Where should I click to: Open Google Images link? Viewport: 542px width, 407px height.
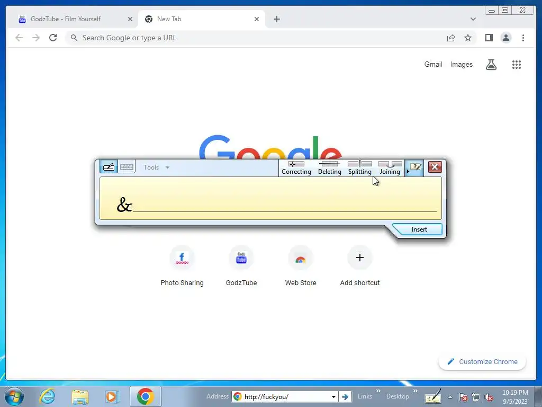(x=461, y=64)
